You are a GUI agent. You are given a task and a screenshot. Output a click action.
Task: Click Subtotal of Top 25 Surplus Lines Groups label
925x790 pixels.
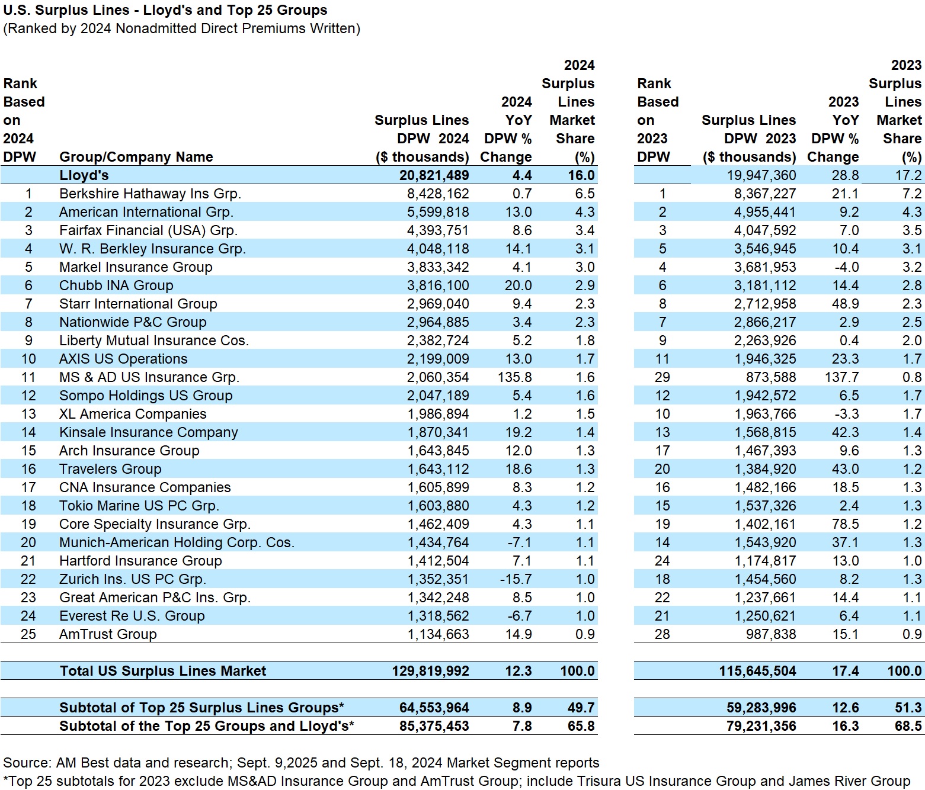pos(201,708)
